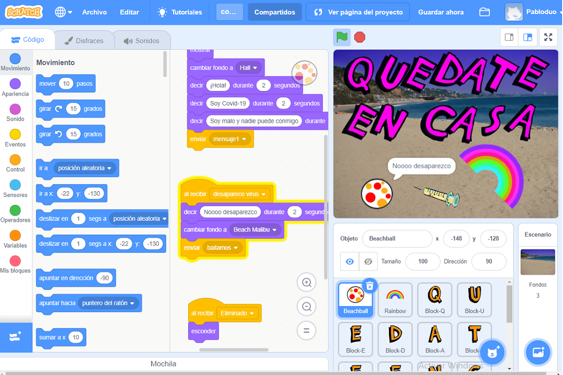Hide sprite with crossed eye icon
Image resolution: width=563 pixels, height=375 pixels.
(x=368, y=262)
